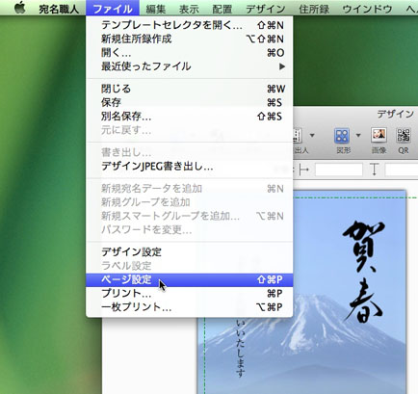Open the デザイン menu
Screen dimensions: 418x394
[x=266, y=9]
